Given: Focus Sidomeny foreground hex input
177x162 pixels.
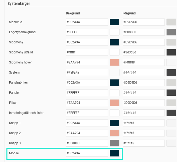Looking at the screenshot, I should click(x=143, y=42).
